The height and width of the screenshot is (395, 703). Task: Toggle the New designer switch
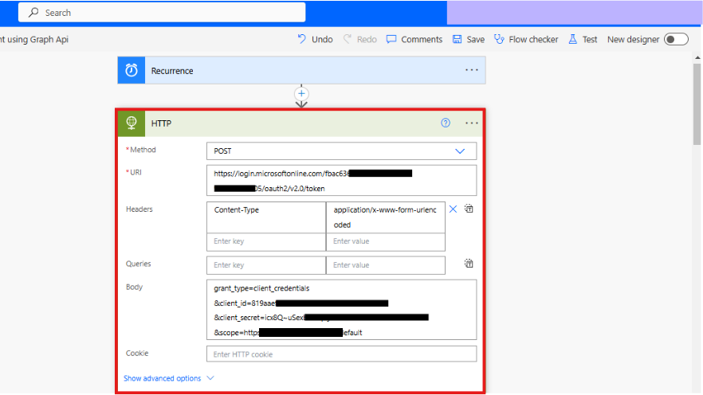(x=676, y=39)
